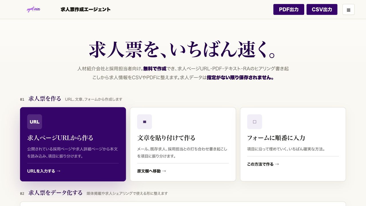This screenshot has width=366, height=206.
Task: Click the URL card description text
Action: point(72,152)
